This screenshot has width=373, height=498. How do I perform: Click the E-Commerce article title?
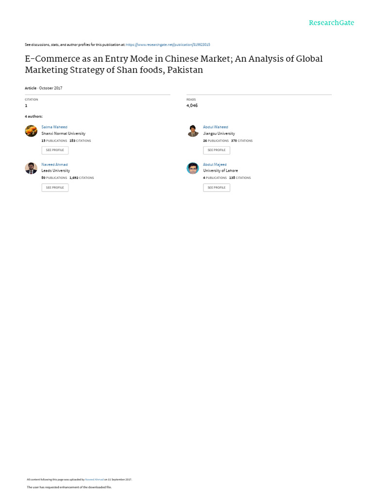point(173,64)
